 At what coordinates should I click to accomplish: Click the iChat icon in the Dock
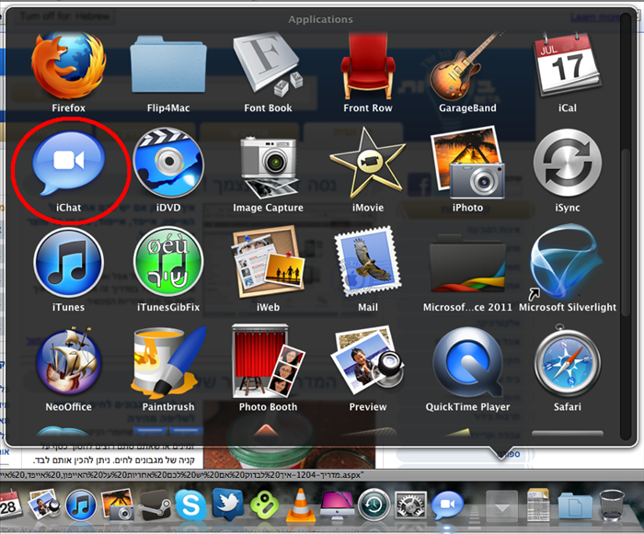447,506
